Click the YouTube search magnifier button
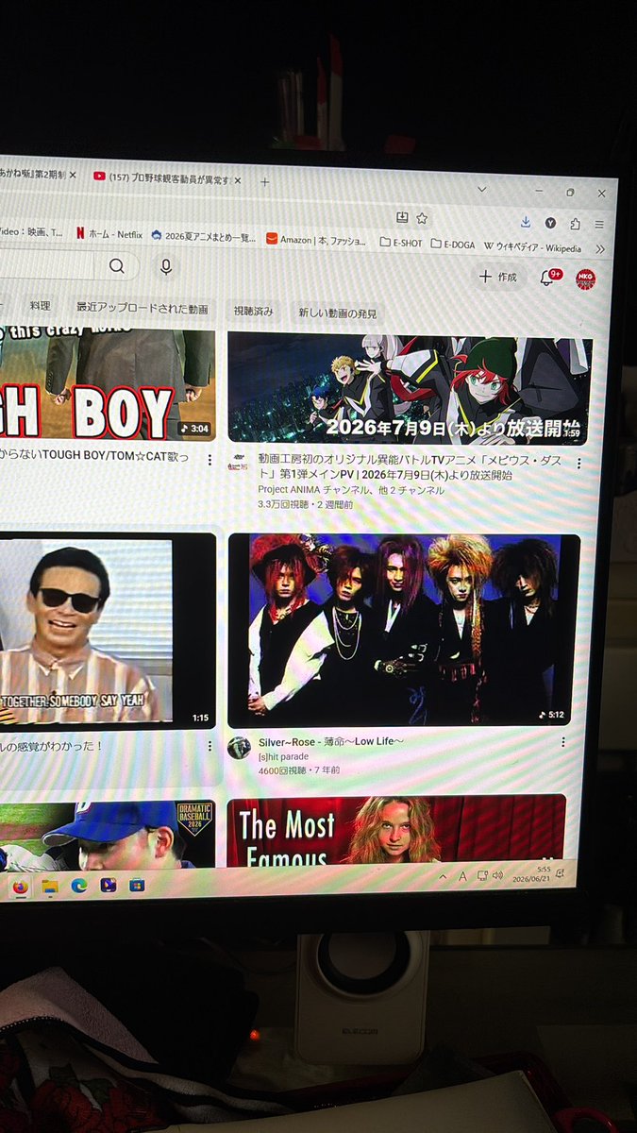This screenshot has width=637, height=1133. coord(117,266)
